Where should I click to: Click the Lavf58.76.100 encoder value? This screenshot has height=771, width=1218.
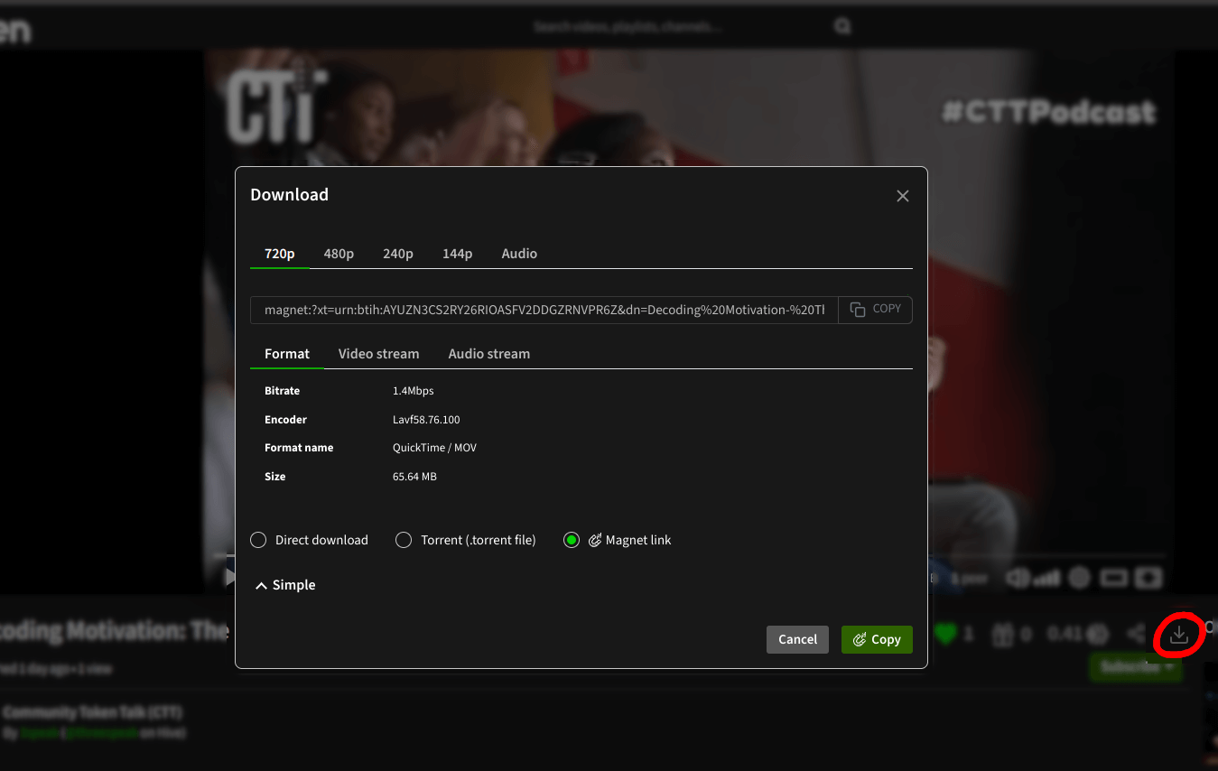pyautogui.click(x=426, y=420)
